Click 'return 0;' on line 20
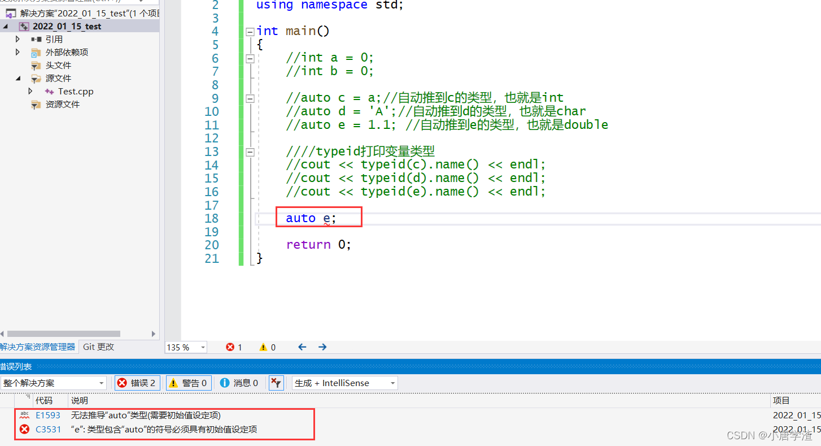The width and height of the screenshot is (821, 446). tap(318, 245)
